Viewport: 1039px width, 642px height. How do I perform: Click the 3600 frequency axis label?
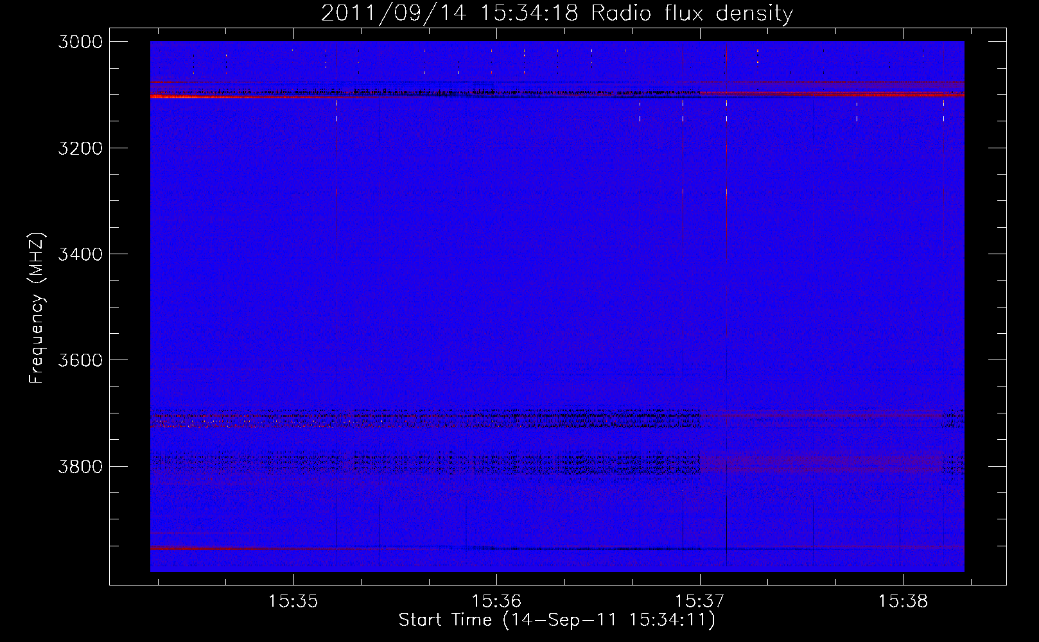pos(80,360)
